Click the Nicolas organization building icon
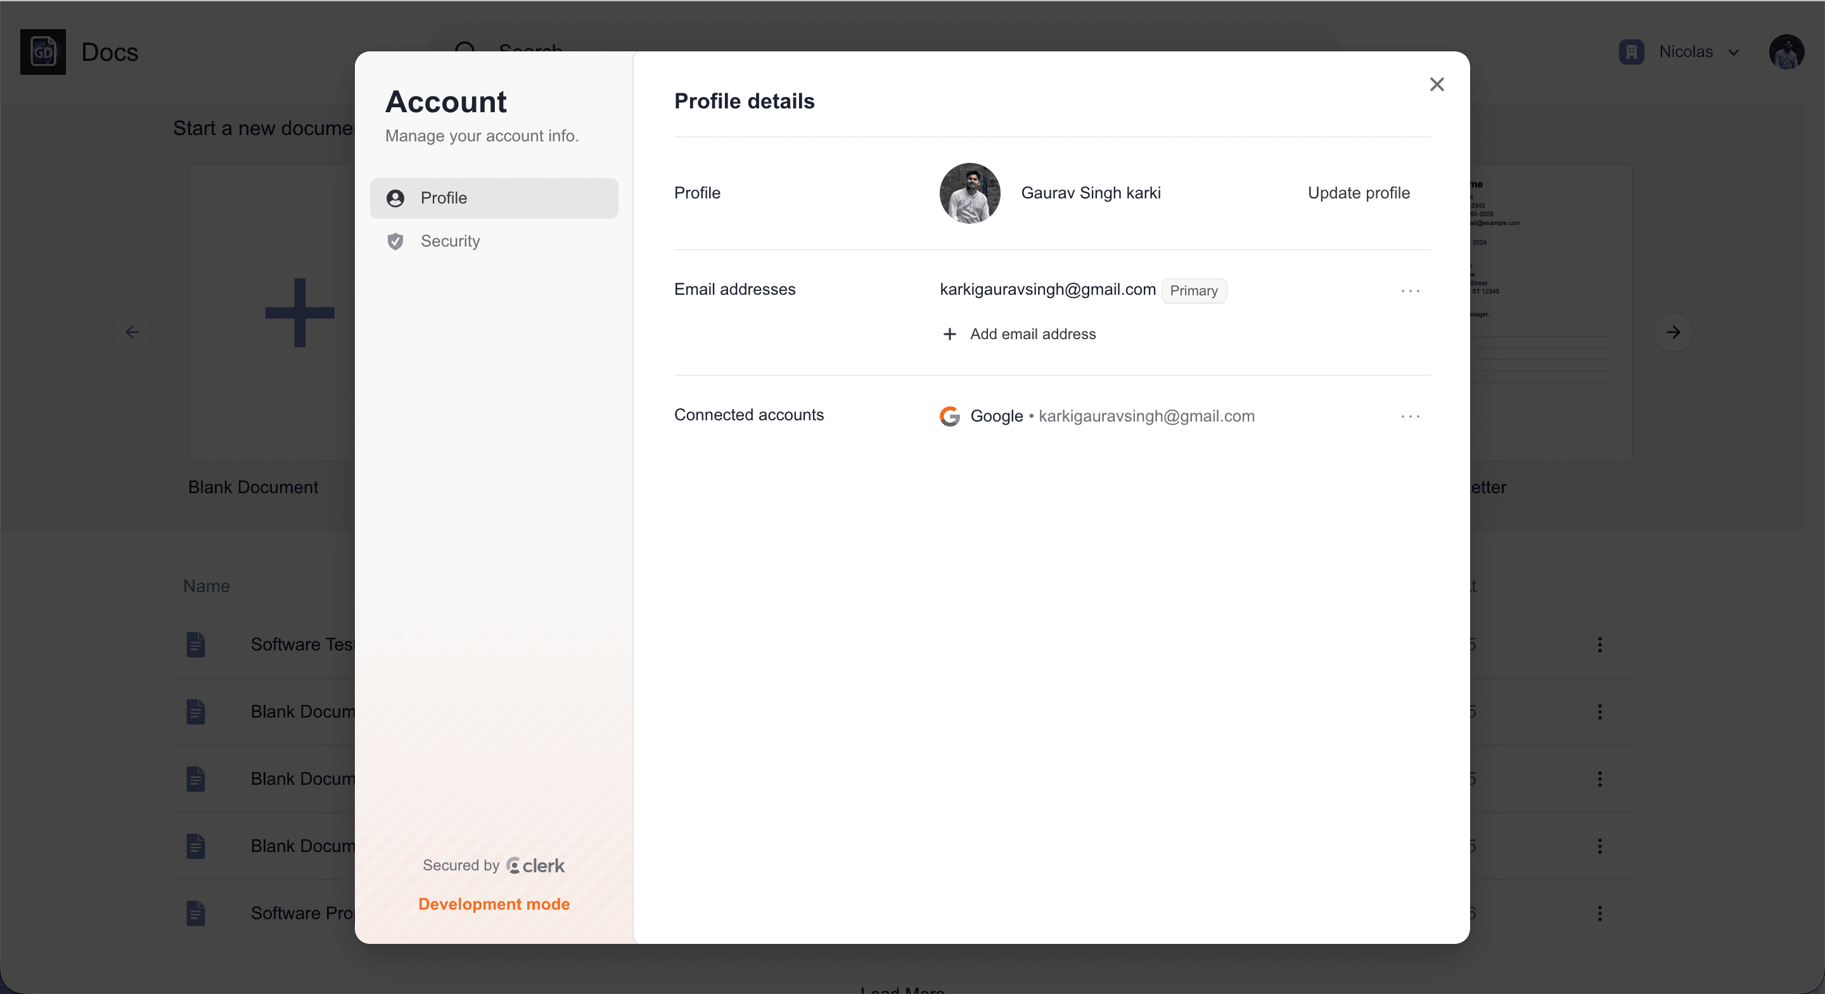This screenshot has width=1825, height=994. [x=1631, y=52]
